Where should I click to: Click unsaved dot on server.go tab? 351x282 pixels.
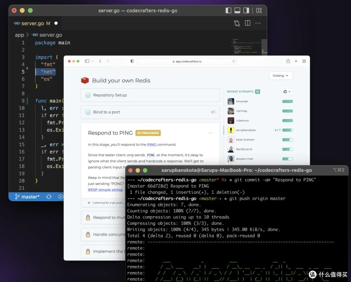pos(56,23)
